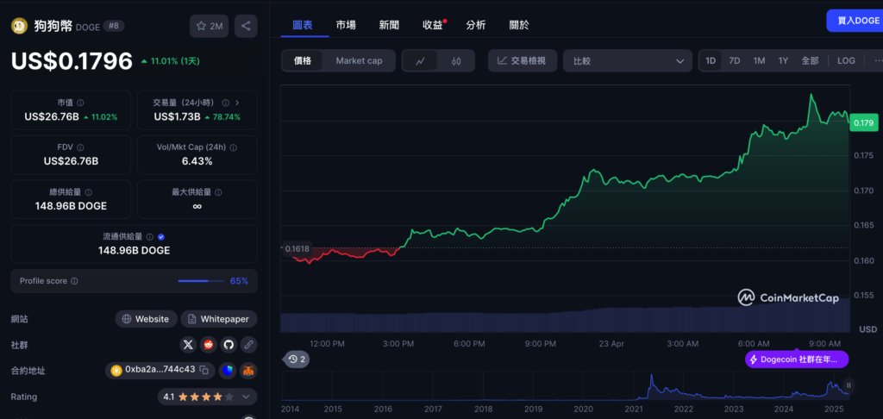This screenshot has width=883, height=419.
Task: Switch to the 市場 tab
Action: click(x=346, y=25)
